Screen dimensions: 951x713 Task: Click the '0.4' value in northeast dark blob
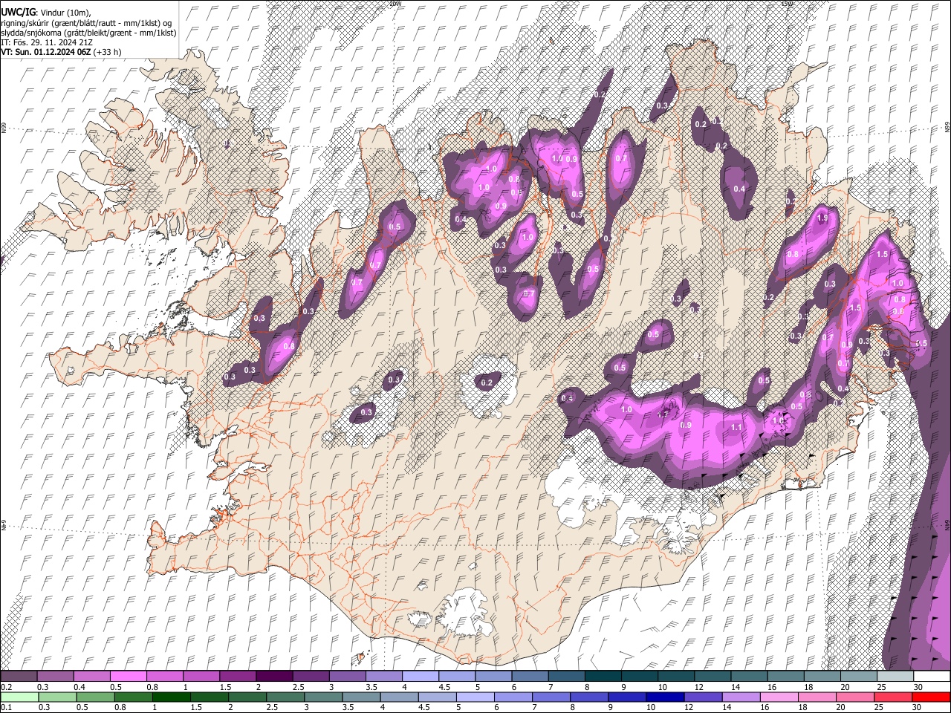pos(739,189)
